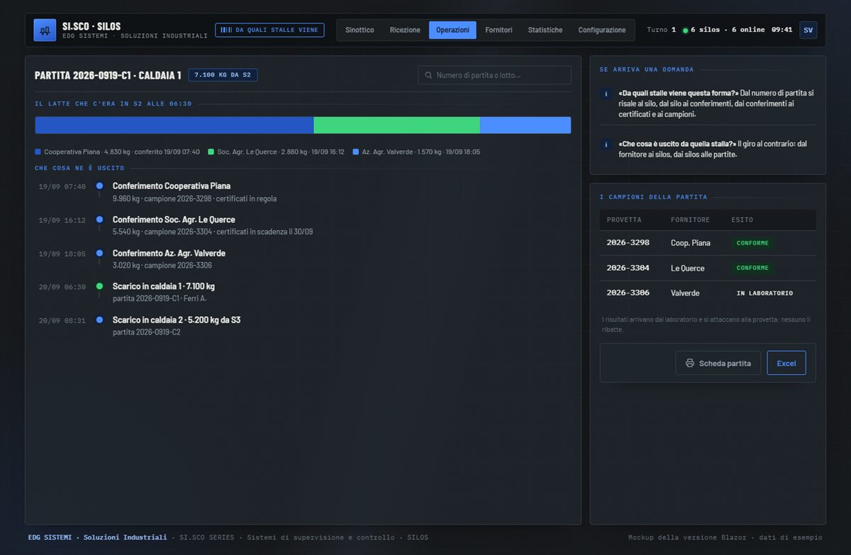Click the green online status dot
The image size is (851, 555).
click(685, 30)
